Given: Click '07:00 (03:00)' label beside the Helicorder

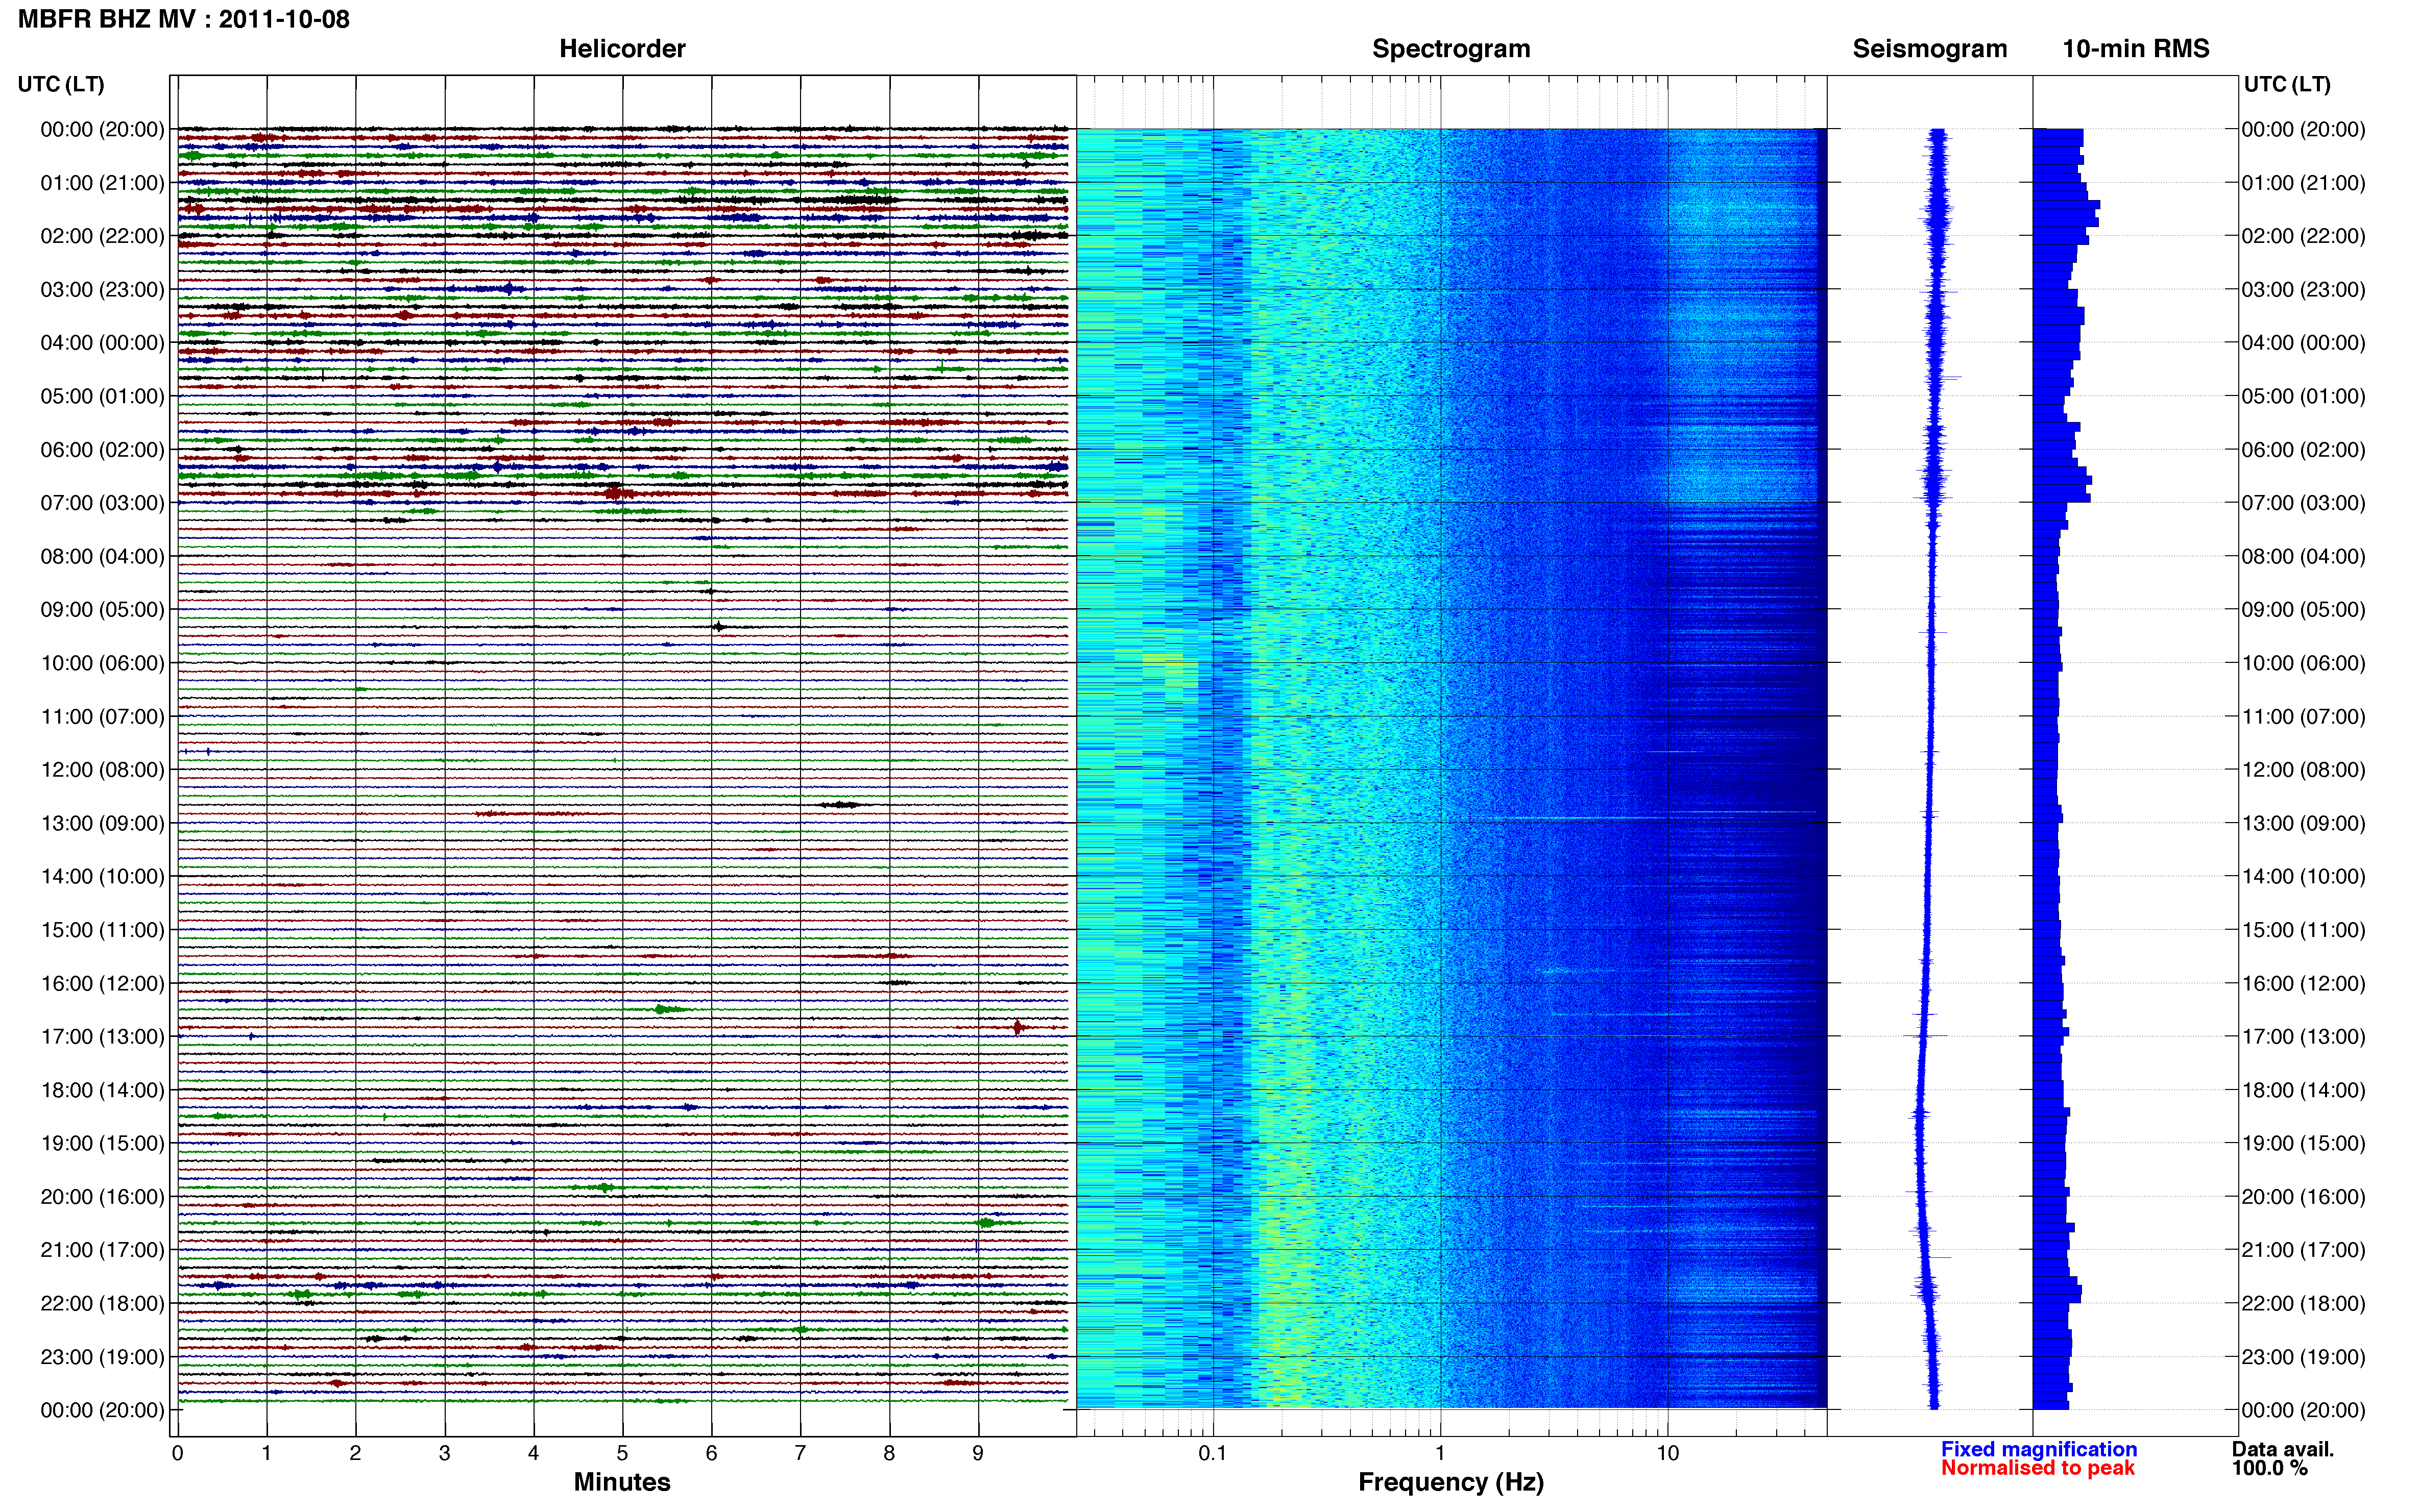Looking at the screenshot, I should pyautogui.click(x=103, y=503).
